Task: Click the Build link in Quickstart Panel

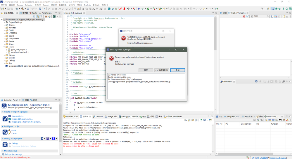Action: (x=13, y=131)
